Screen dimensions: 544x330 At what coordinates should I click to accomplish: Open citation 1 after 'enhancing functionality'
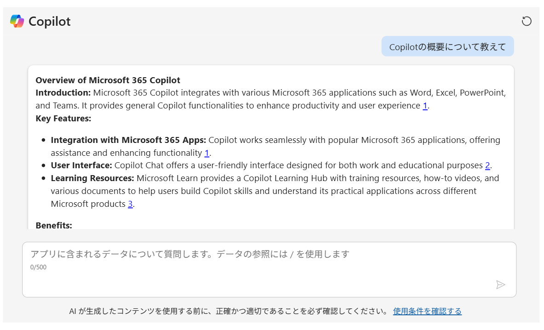tap(207, 153)
